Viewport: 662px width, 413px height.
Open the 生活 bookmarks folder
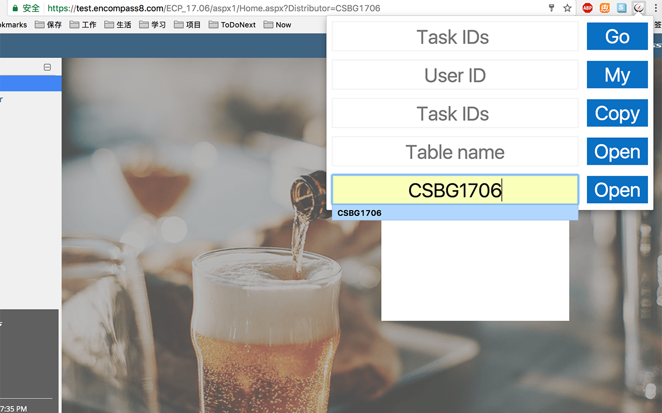point(117,24)
